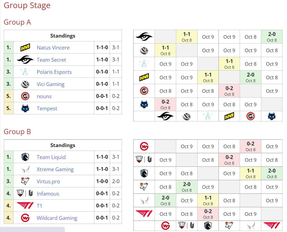Click the Team Liquid logo in Group B standings

25,157
